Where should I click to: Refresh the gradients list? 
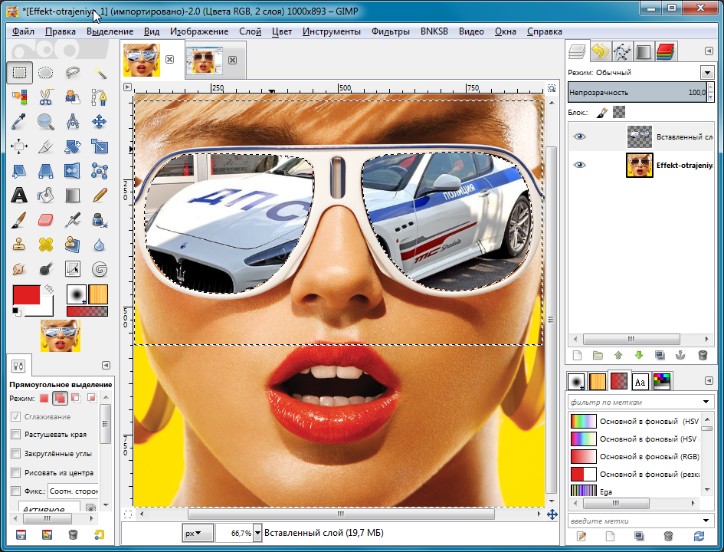699,536
